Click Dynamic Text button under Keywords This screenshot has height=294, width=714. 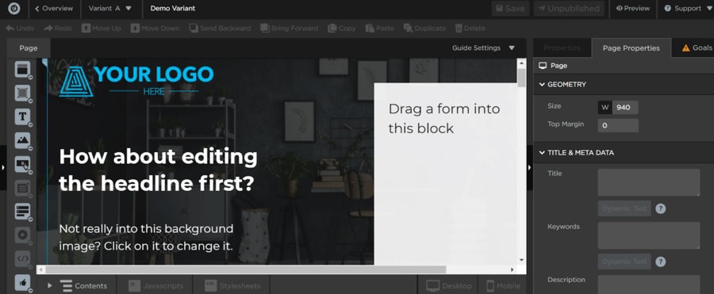[624, 262]
